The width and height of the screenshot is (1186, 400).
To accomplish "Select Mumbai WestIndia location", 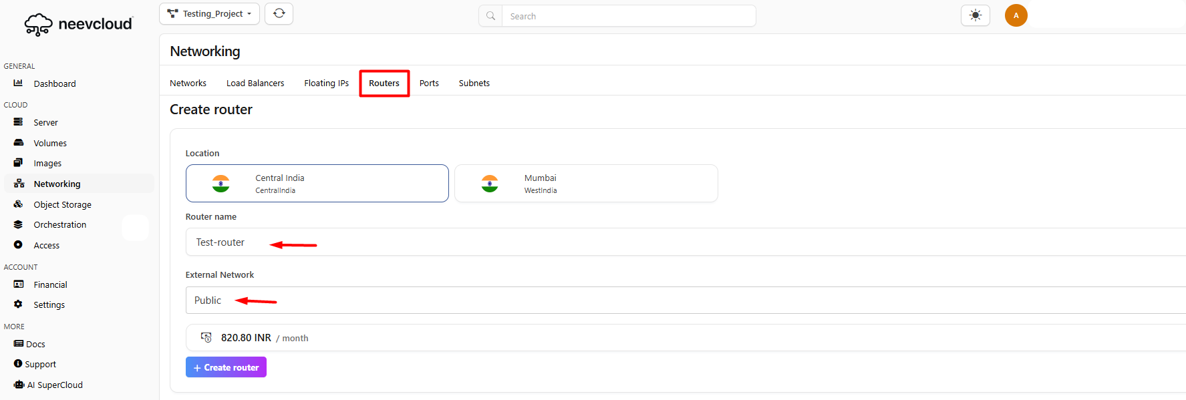I will coord(586,184).
